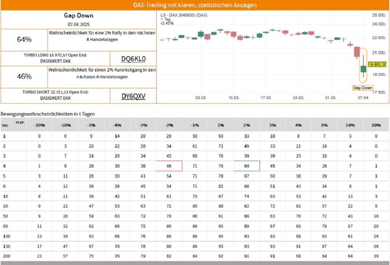The width and height of the screenshot is (390, 265).
Task: Click the Bewegungswahrscheinlichkeiten in t Tagen heading
Action: [x=48, y=114]
